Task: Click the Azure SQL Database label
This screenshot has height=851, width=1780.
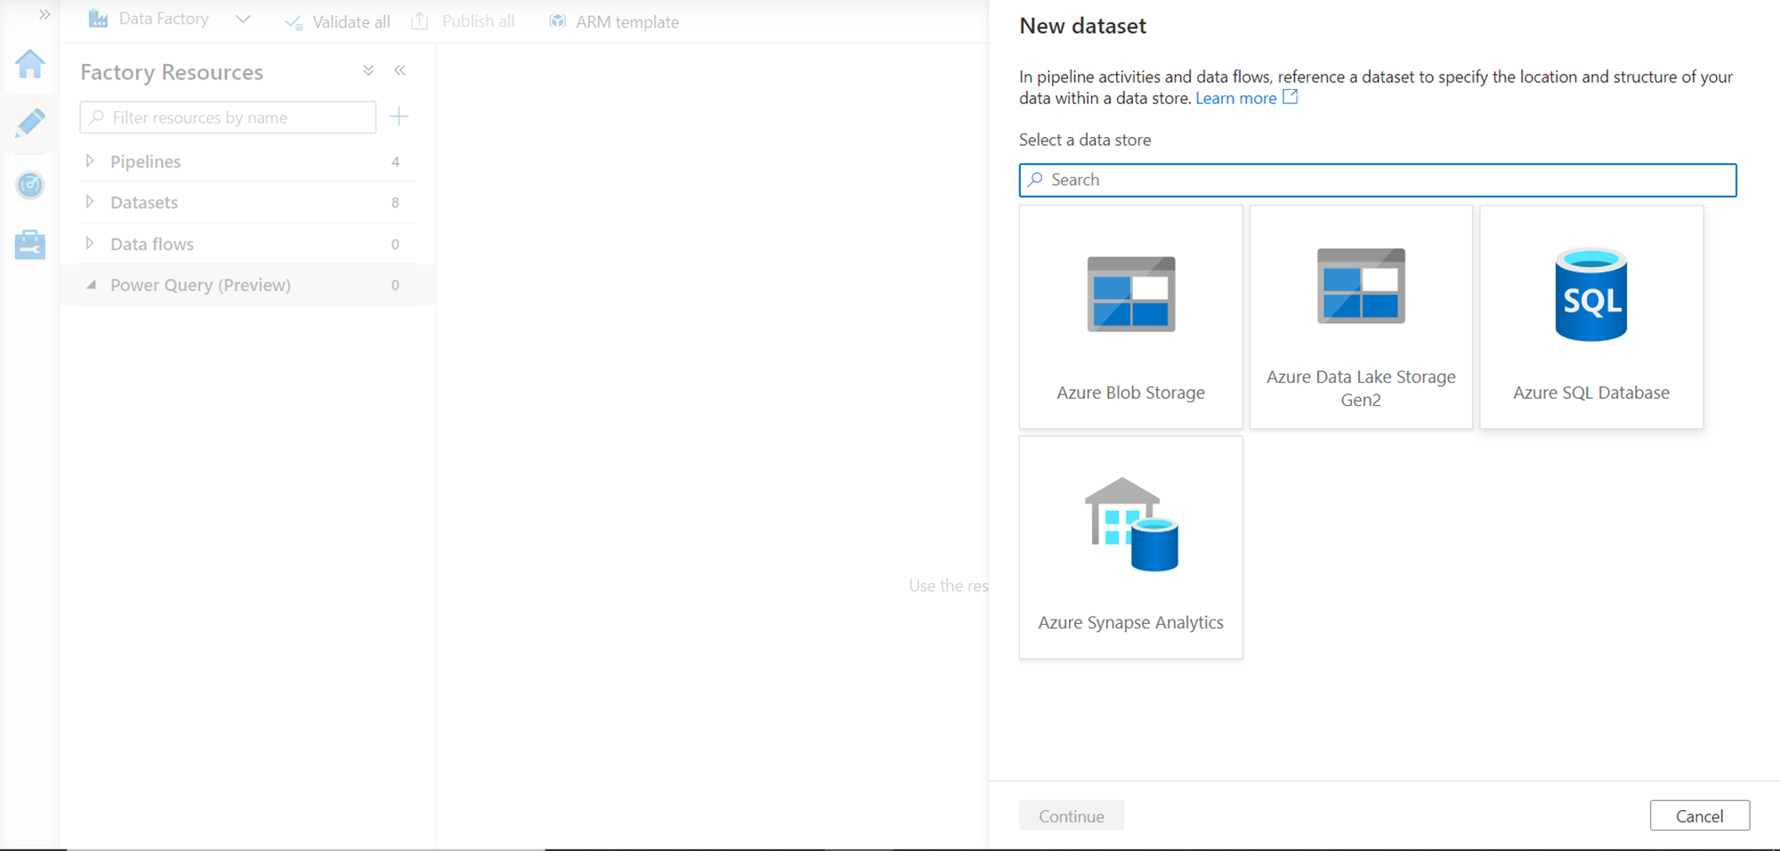Action: [1591, 393]
